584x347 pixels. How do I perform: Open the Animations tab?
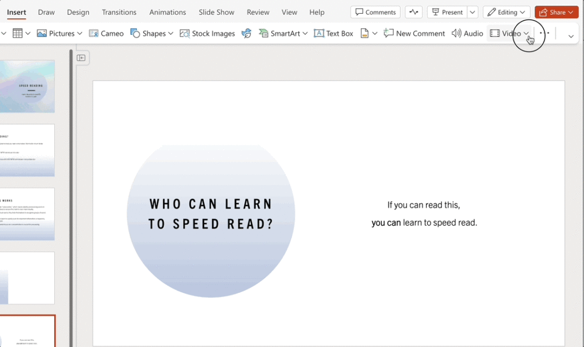click(168, 12)
